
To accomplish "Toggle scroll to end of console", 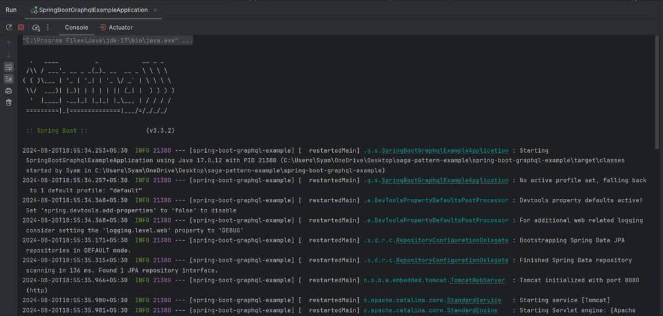I will pyautogui.click(x=8, y=79).
